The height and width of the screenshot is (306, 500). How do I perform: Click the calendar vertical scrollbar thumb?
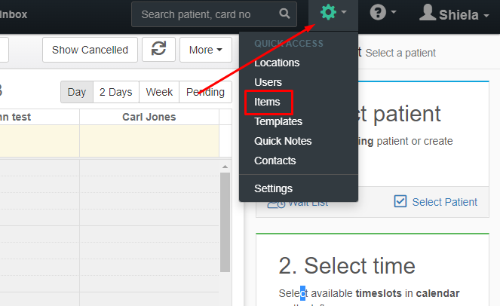(x=225, y=222)
